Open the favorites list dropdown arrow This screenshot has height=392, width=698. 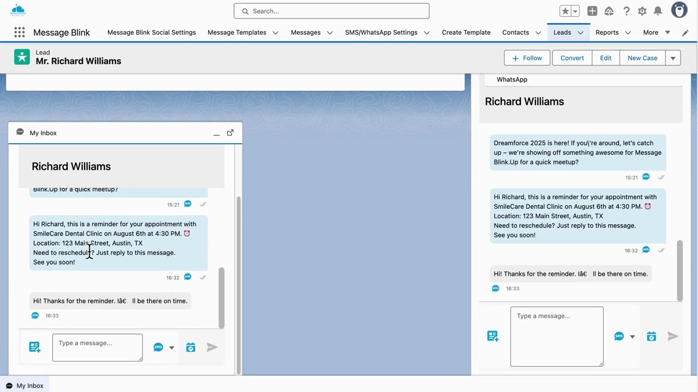(x=575, y=11)
